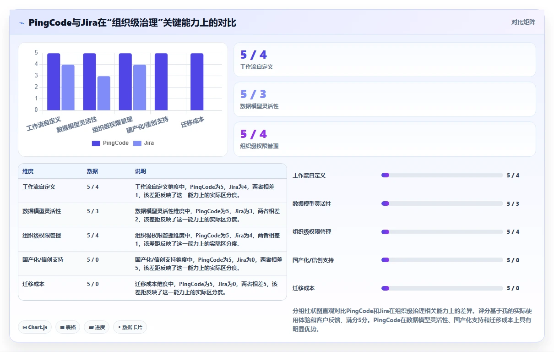Viewport: 554px width, 352px height.
Task: Click the 国产化/信创支持 progress bar
Action: coord(442,260)
